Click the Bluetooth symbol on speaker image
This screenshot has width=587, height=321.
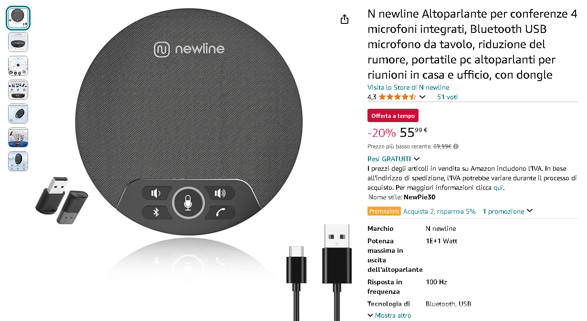156,212
